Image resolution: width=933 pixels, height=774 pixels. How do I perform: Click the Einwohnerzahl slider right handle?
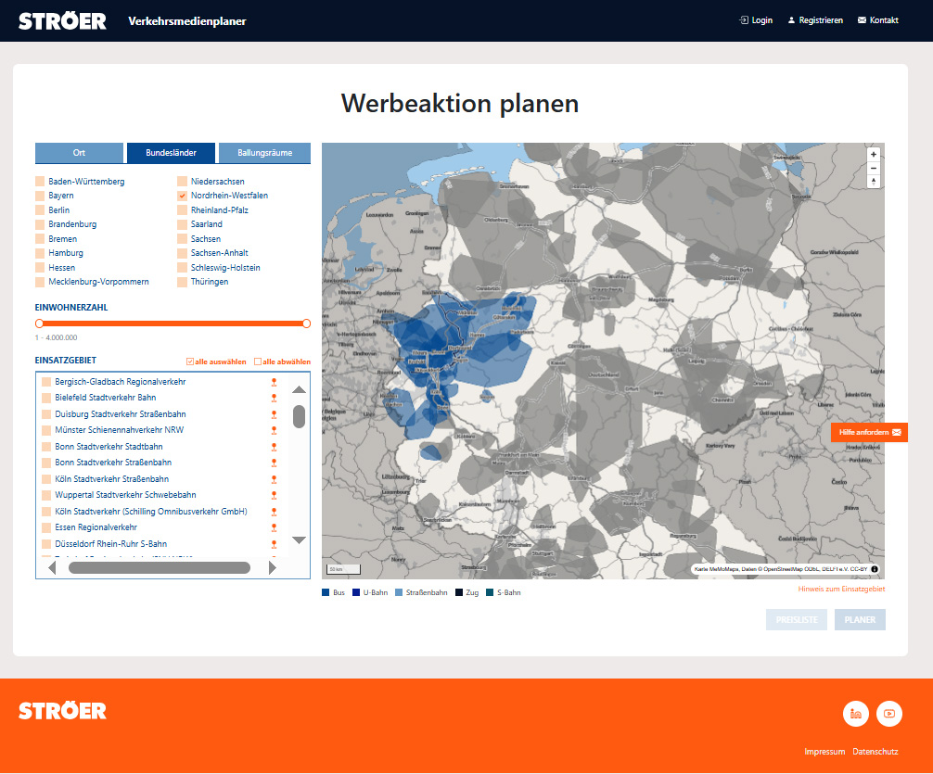click(306, 324)
